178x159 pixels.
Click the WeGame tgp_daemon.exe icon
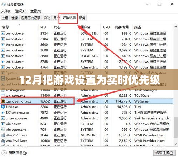pyautogui.click(x=3, y=101)
